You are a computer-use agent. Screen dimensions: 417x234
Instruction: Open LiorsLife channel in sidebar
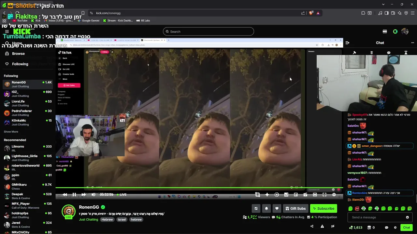coord(27,103)
